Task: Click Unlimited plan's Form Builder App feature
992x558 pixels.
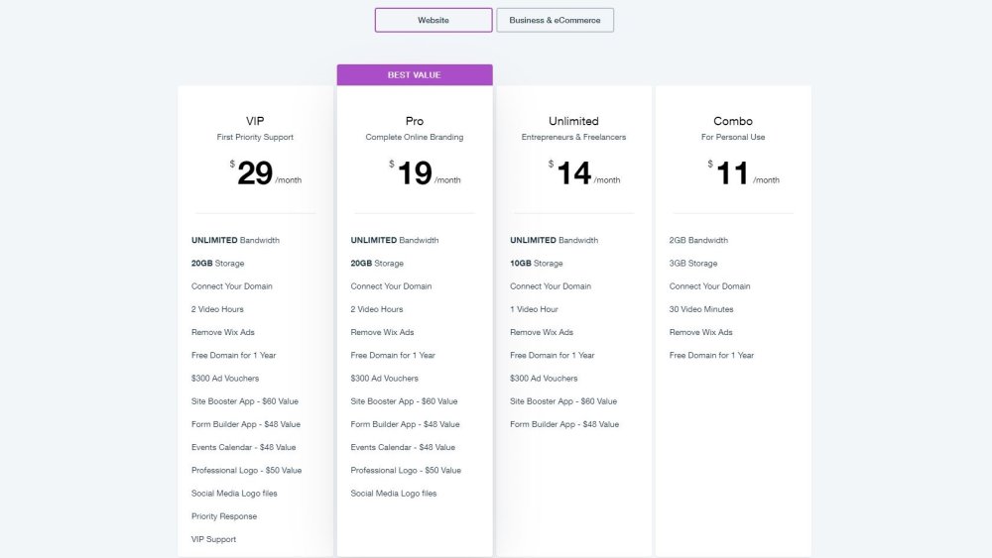Action: pos(565,424)
